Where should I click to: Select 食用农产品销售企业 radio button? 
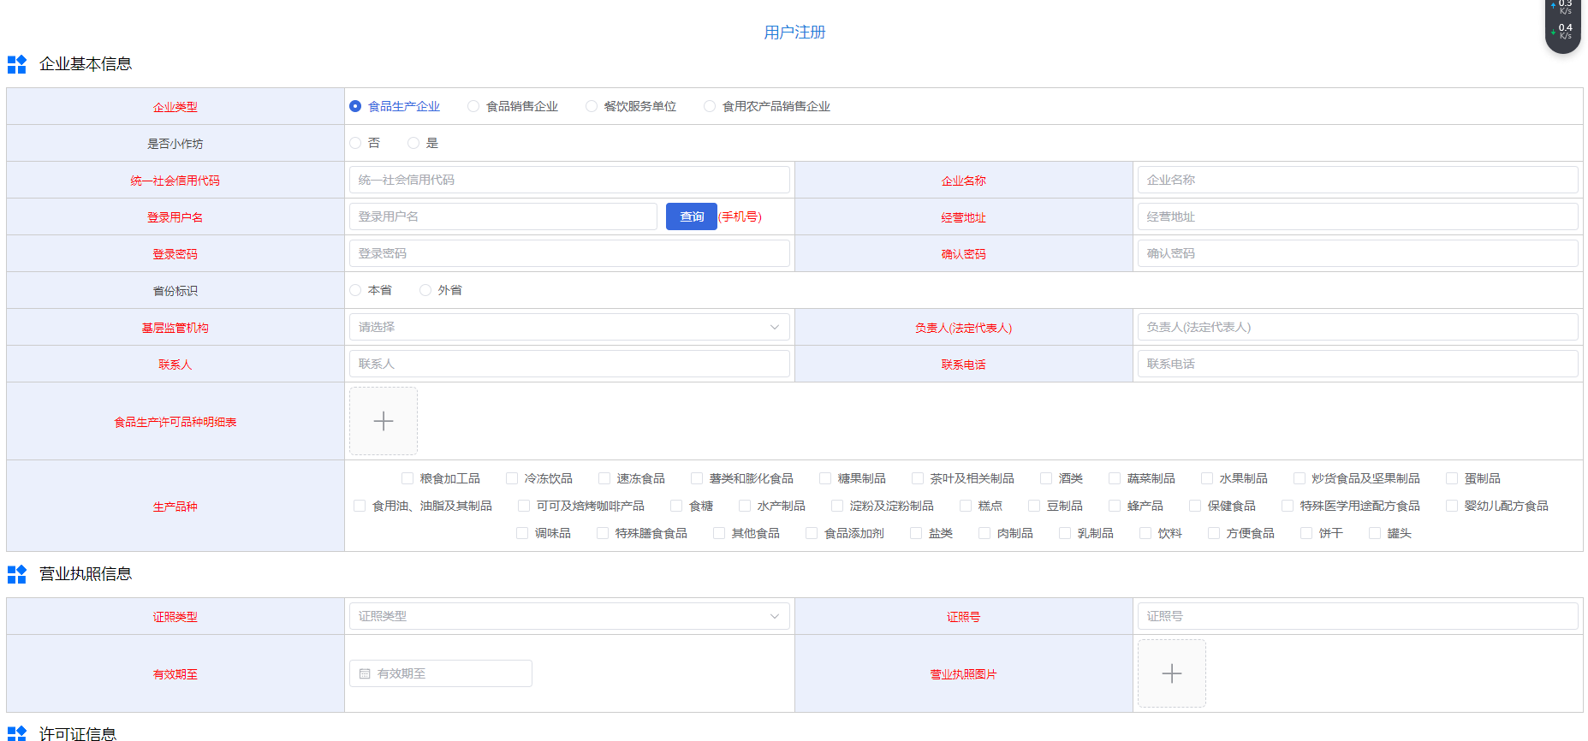[710, 106]
